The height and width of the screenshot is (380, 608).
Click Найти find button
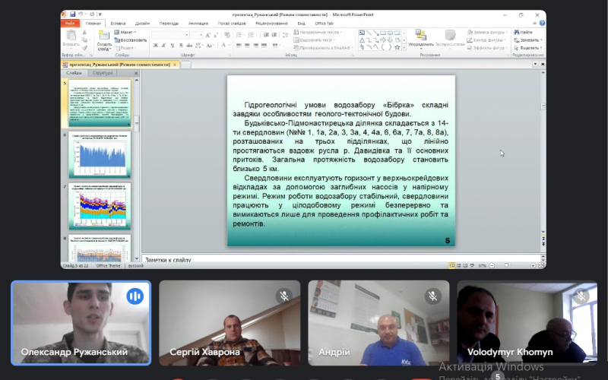coord(524,32)
